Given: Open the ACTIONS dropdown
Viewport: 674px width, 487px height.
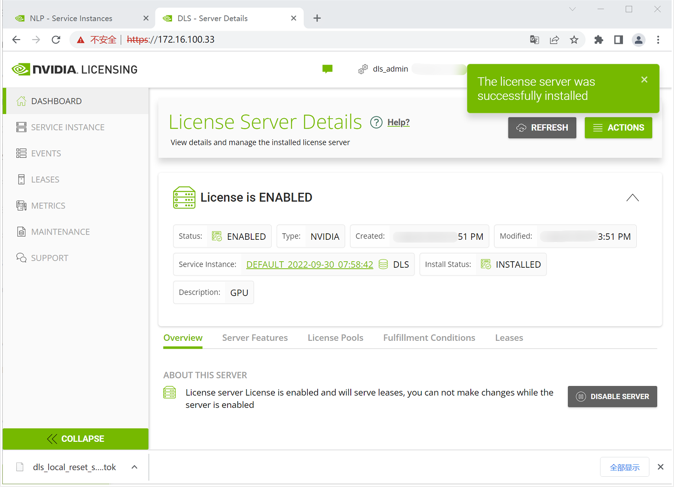Looking at the screenshot, I should pos(618,127).
